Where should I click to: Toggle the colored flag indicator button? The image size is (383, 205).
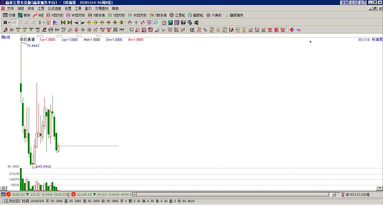point(55,23)
